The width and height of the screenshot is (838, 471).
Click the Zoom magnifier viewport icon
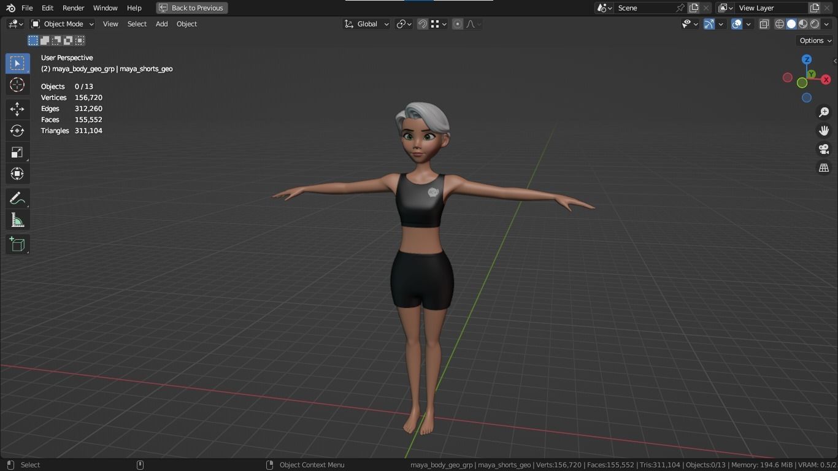click(824, 112)
